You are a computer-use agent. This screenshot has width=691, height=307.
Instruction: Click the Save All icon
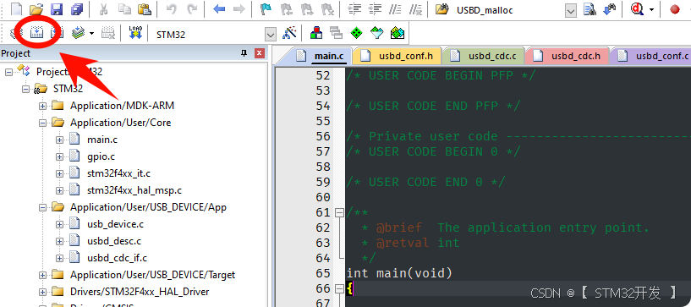point(77,9)
